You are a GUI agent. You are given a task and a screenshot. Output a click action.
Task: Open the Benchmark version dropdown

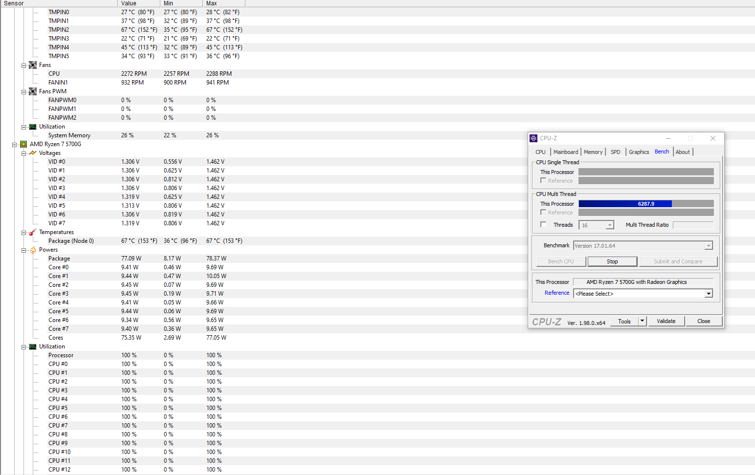pos(709,246)
